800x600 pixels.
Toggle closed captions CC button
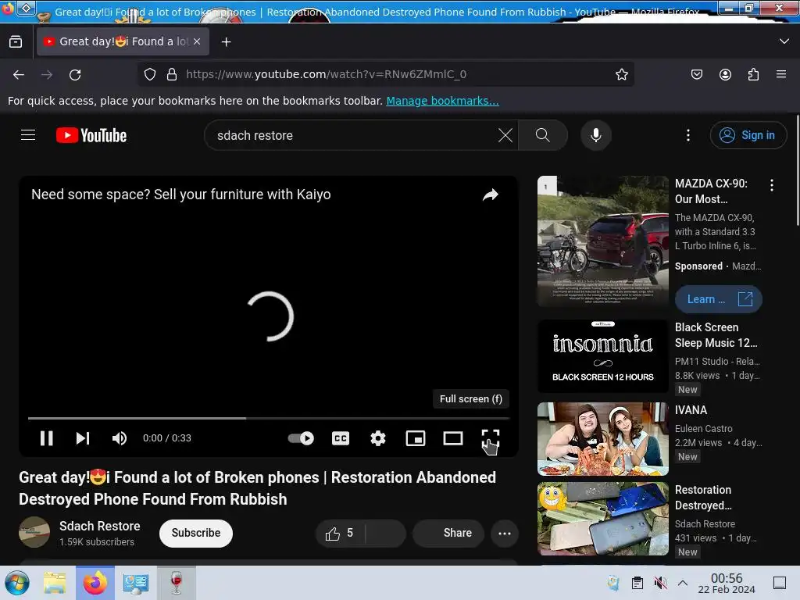pyautogui.click(x=341, y=438)
